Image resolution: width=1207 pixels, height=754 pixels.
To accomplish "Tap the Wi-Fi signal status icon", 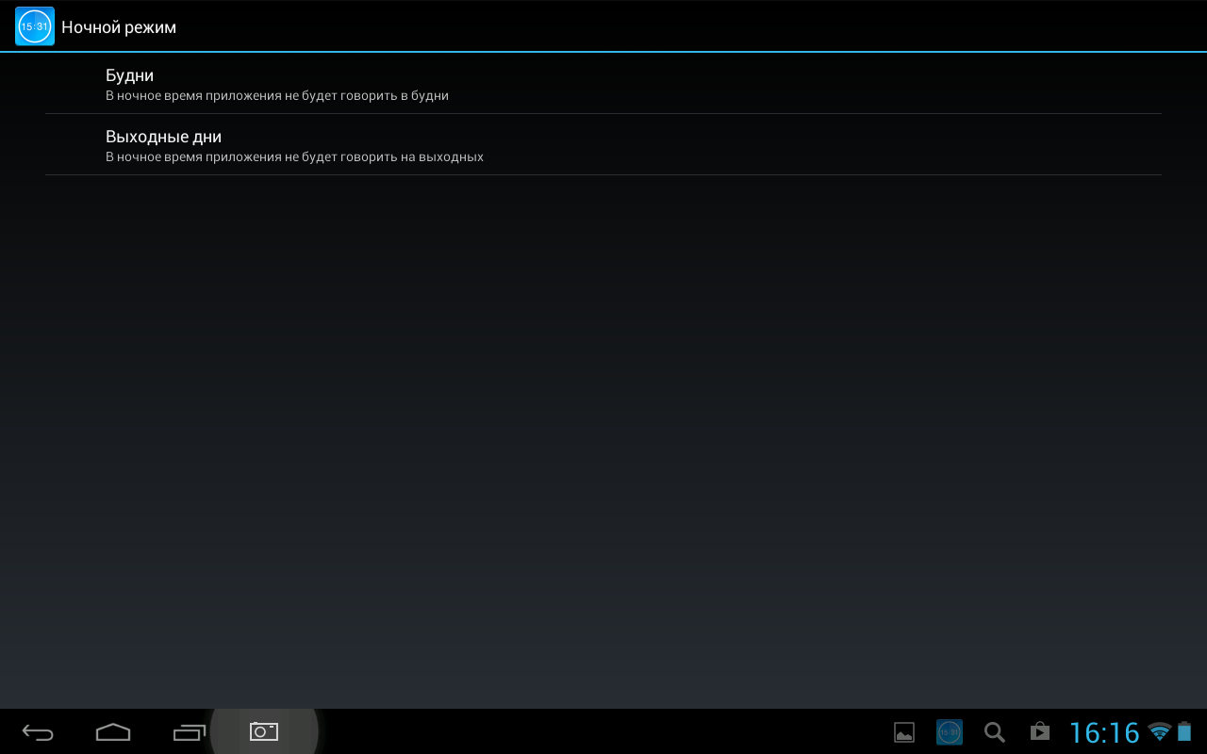I will [1160, 732].
